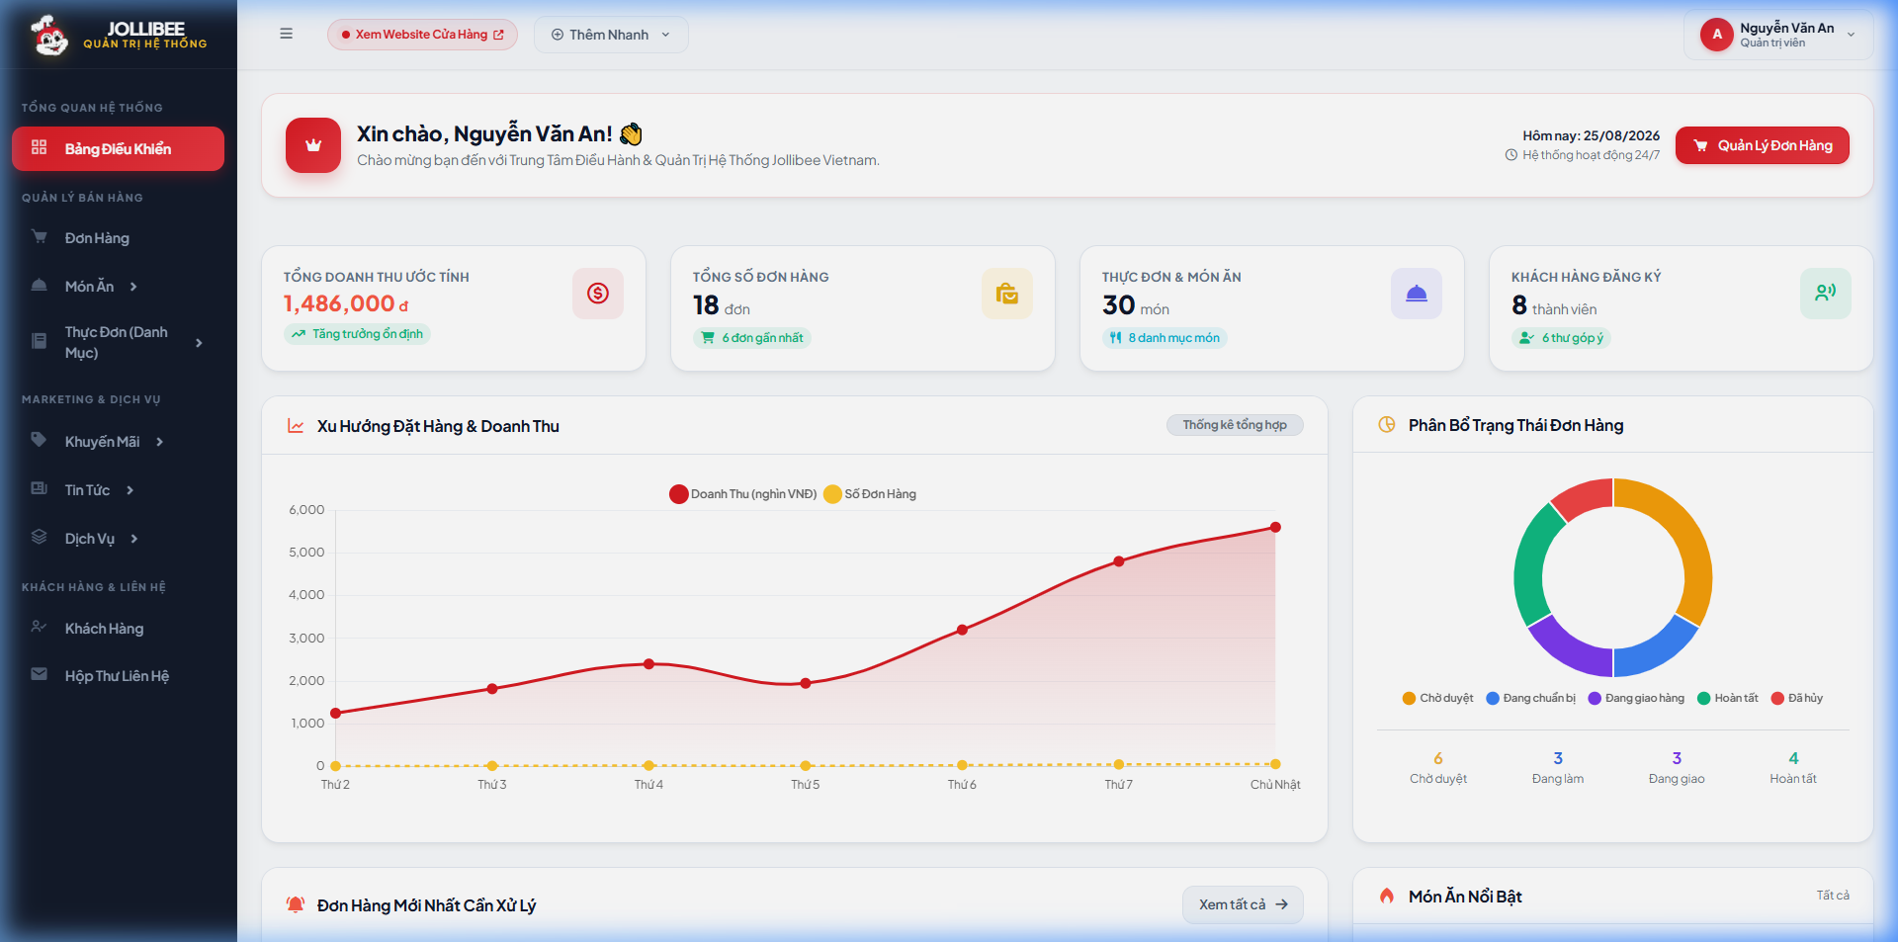Click Xem Website Cửa Hàng link
1898x942 pixels.
pos(422,35)
